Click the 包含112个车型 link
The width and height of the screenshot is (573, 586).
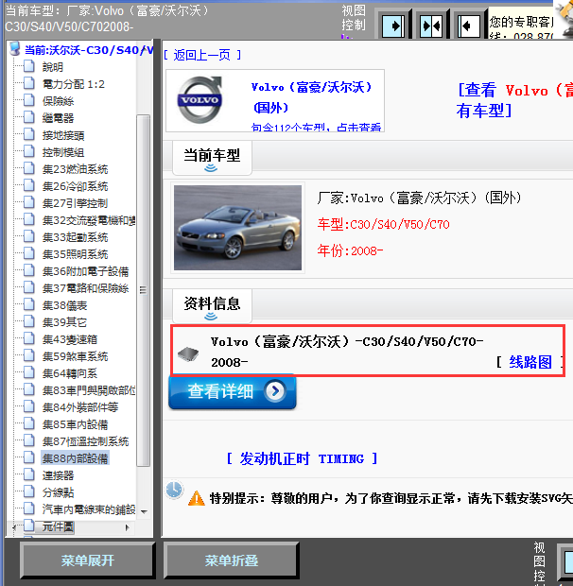(x=316, y=127)
